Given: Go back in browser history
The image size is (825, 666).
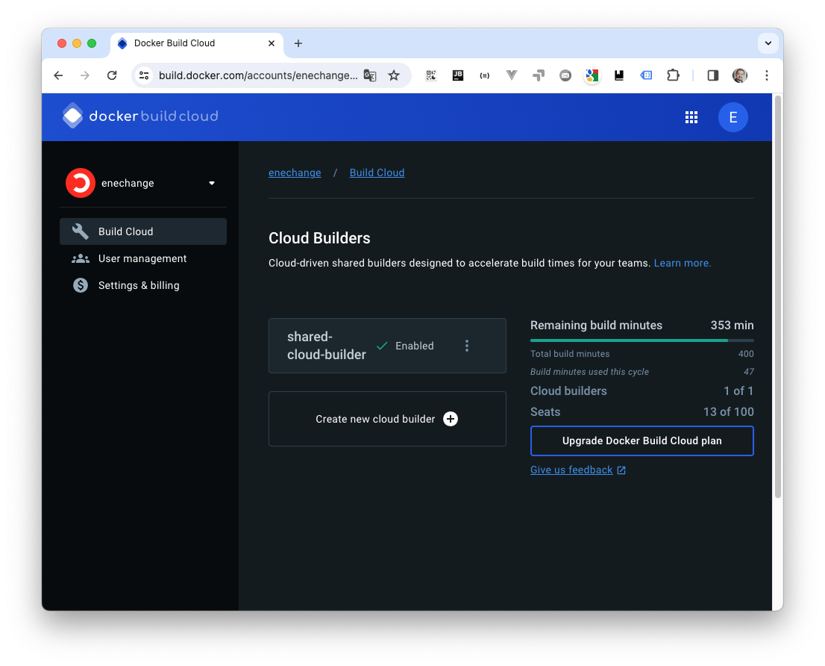Looking at the screenshot, I should [58, 75].
